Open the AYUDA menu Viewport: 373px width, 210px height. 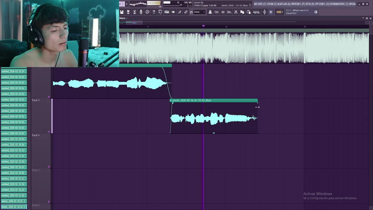click(352, 4)
